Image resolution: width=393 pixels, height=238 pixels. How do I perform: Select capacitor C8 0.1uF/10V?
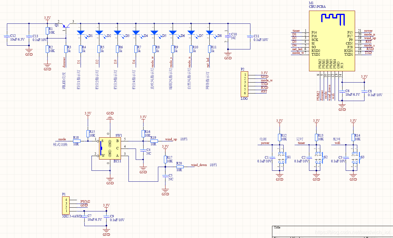[x=364, y=91]
